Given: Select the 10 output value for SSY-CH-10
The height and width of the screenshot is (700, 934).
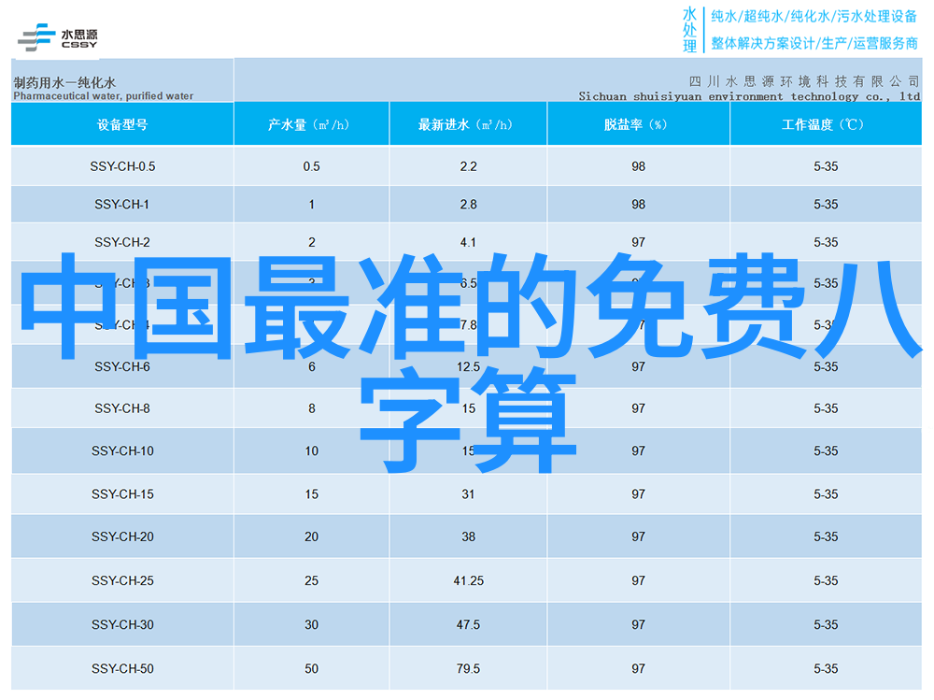Looking at the screenshot, I should pyautogui.click(x=312, y=450).
